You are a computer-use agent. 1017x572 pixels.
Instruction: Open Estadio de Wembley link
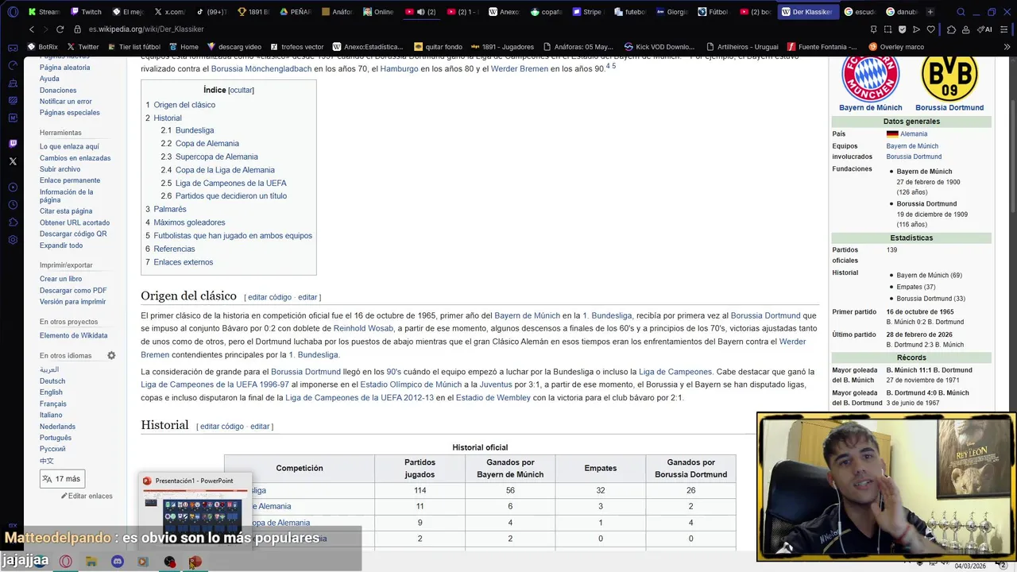click(x=493, y=397)
